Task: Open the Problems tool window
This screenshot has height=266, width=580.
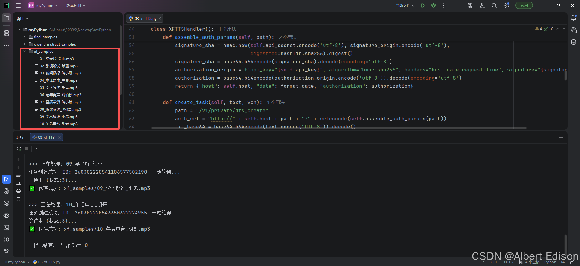Action: point(6,239)
